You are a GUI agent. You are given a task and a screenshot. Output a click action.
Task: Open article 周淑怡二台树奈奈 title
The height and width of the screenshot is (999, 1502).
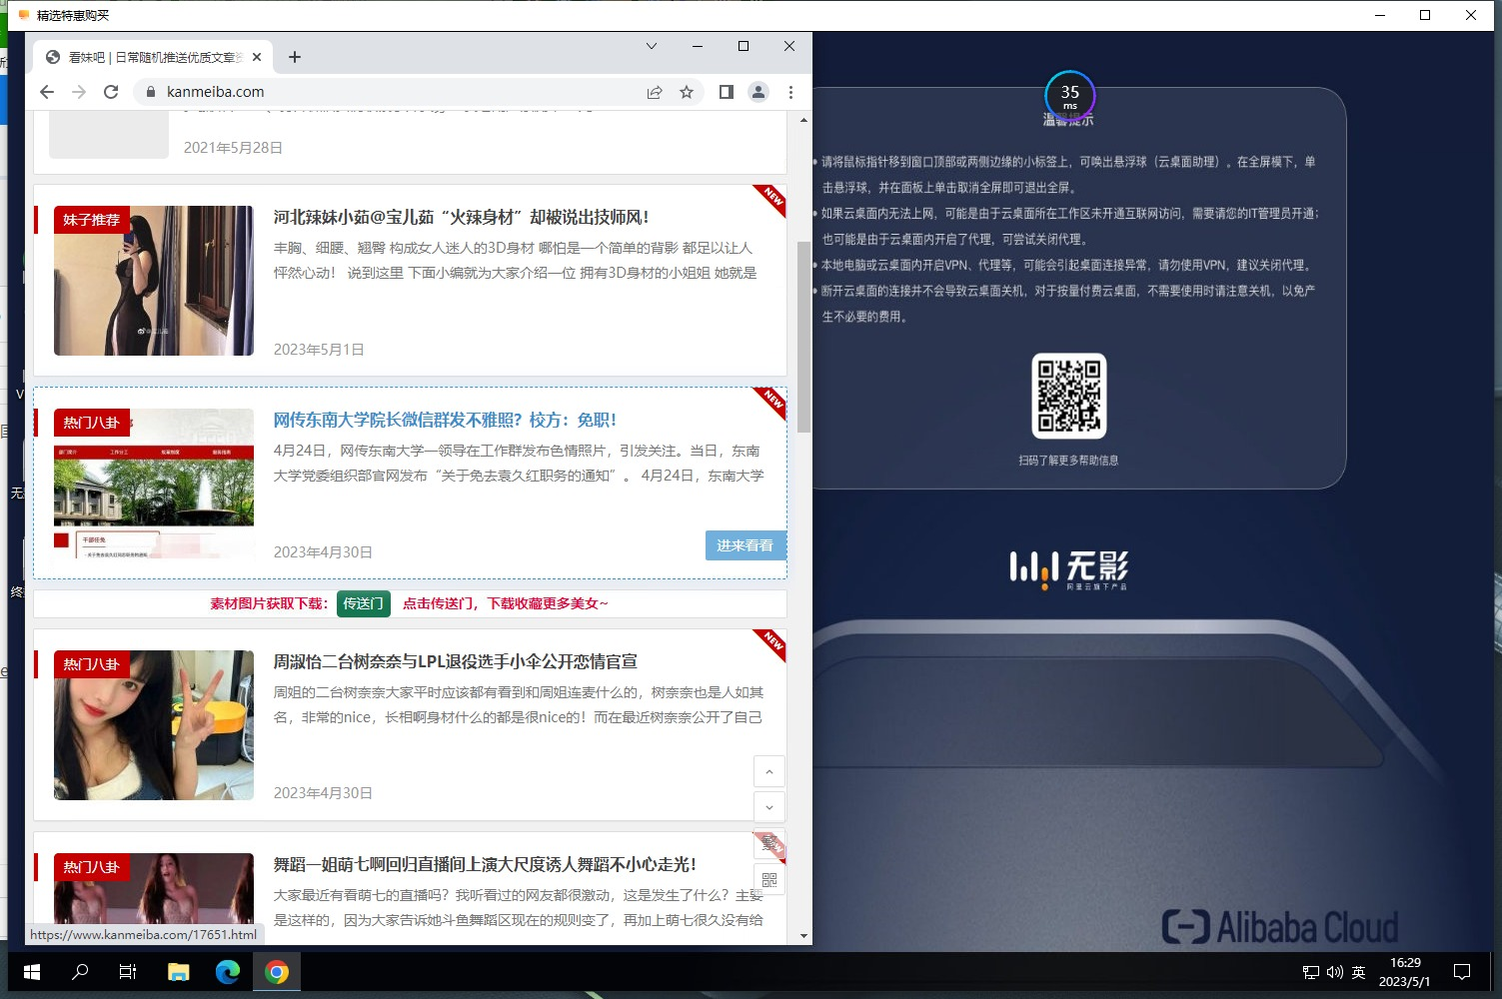click(456, 661)
